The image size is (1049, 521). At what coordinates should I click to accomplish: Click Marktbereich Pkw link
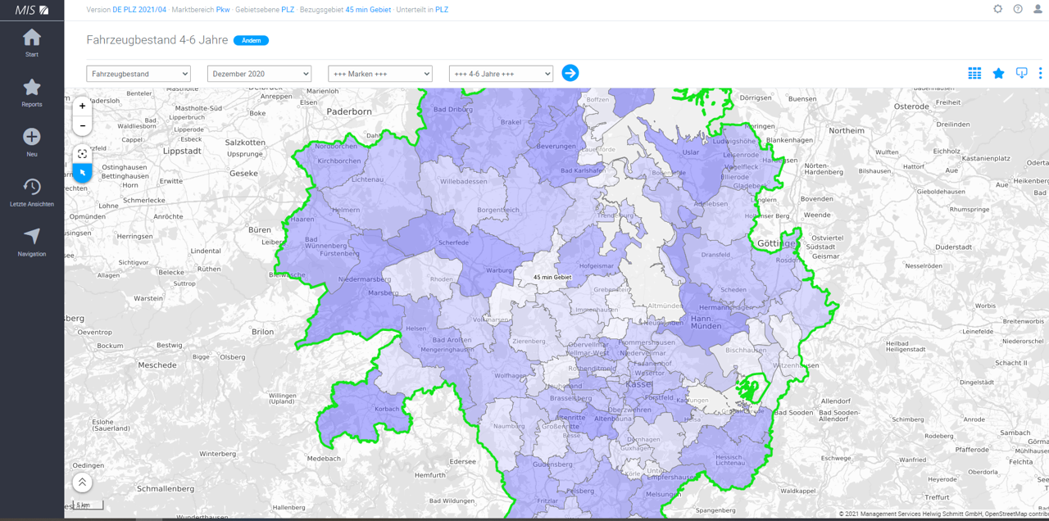223,10
